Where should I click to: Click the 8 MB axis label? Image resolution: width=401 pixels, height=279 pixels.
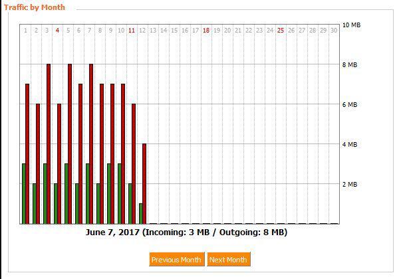[350, 65]
